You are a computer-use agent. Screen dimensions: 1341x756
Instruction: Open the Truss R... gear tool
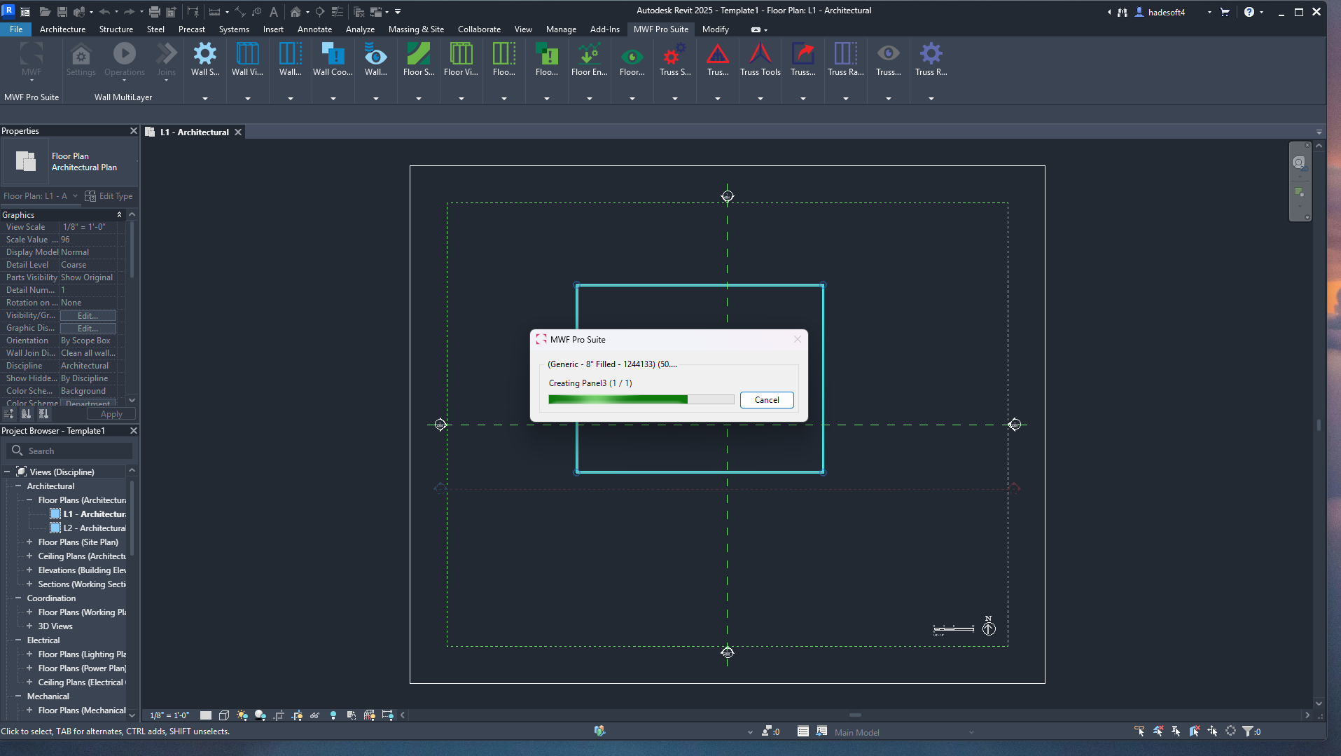click(931, 59)
